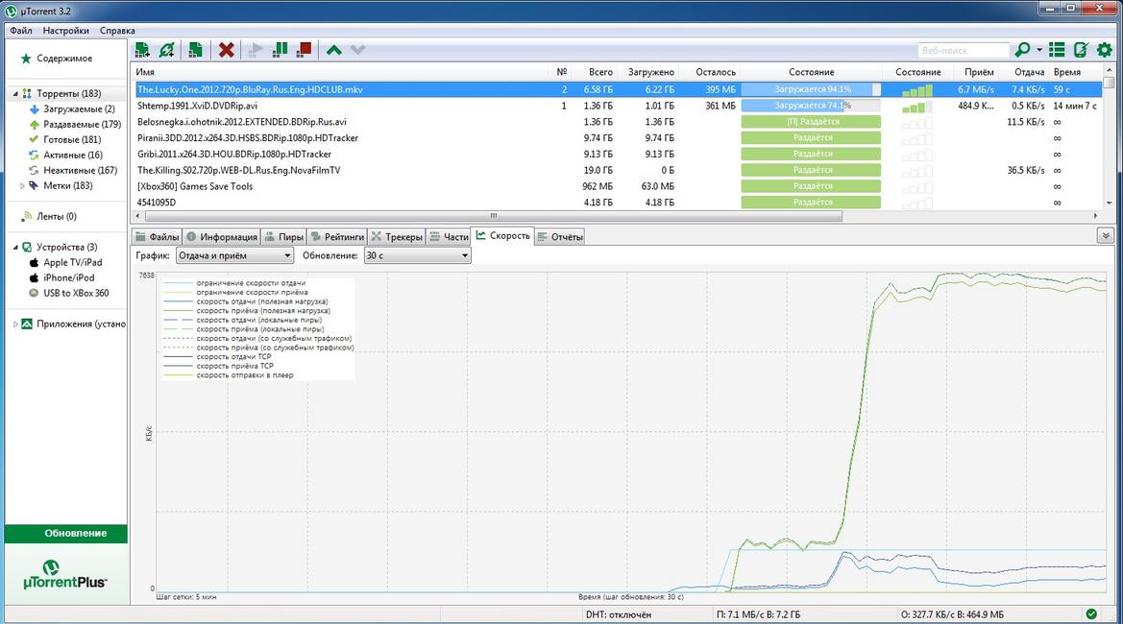Stop the selected torrent with the red square
This screenshot has height=624, width=1123.
click(305, 49)
